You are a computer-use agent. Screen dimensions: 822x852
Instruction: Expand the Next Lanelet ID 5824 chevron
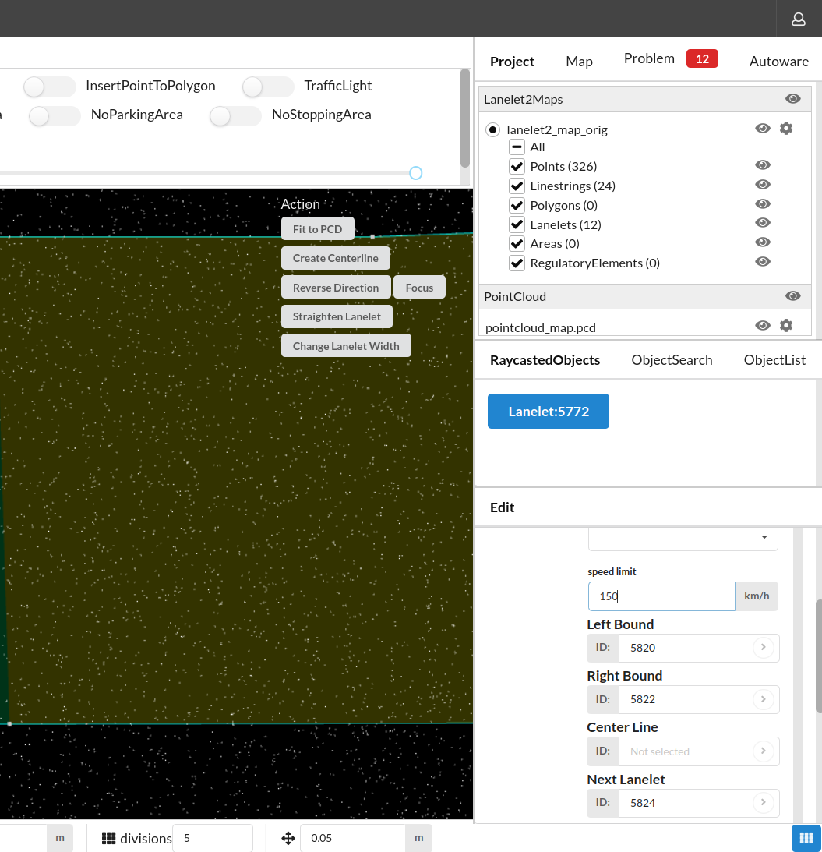763,803
